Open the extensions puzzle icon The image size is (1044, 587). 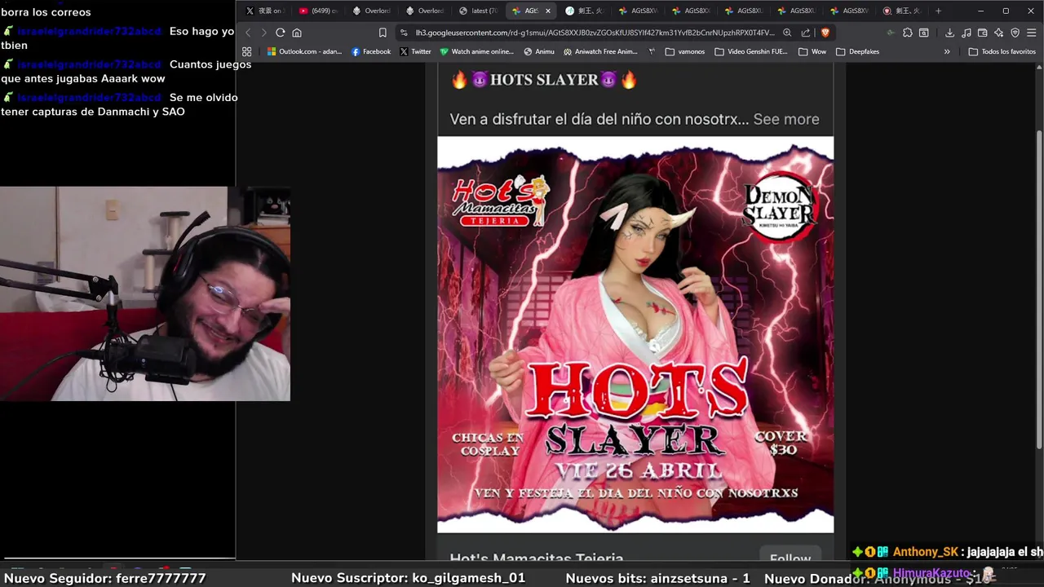coord(907,33)
